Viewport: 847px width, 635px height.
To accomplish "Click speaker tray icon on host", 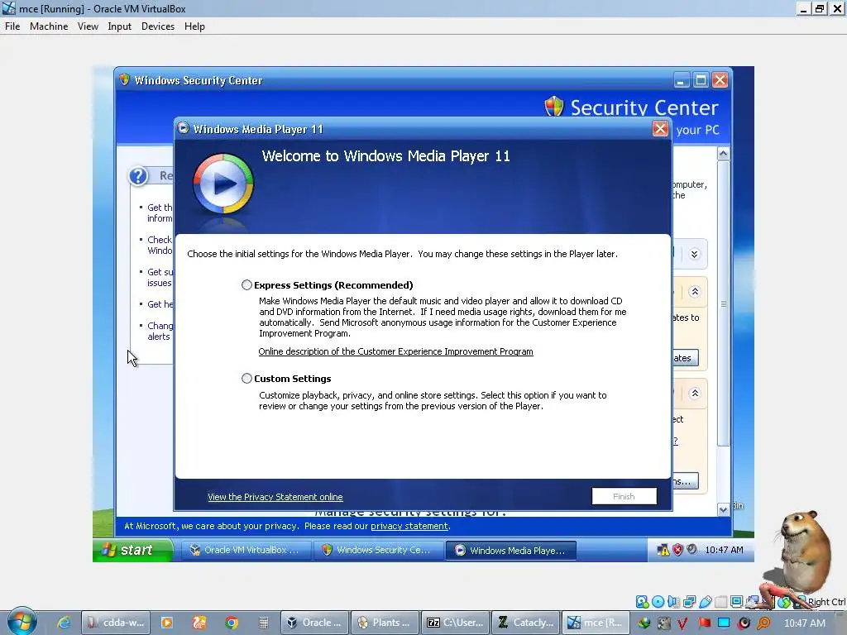I will tap(744, 623).
